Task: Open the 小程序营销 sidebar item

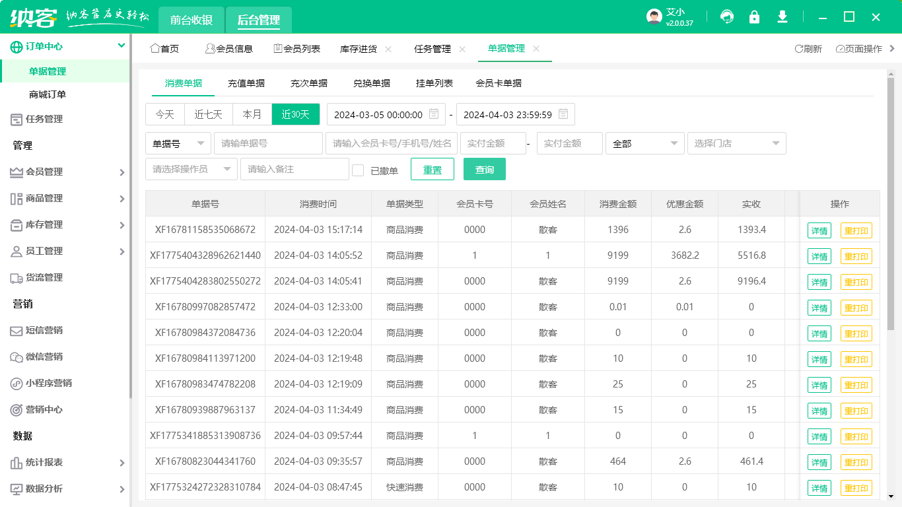Action: (x=40, y=383)
